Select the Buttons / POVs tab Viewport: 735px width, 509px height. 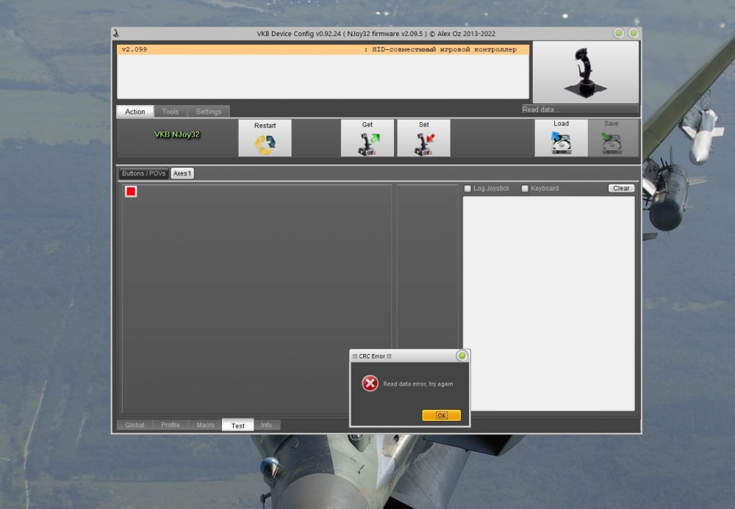pos(143,173)
